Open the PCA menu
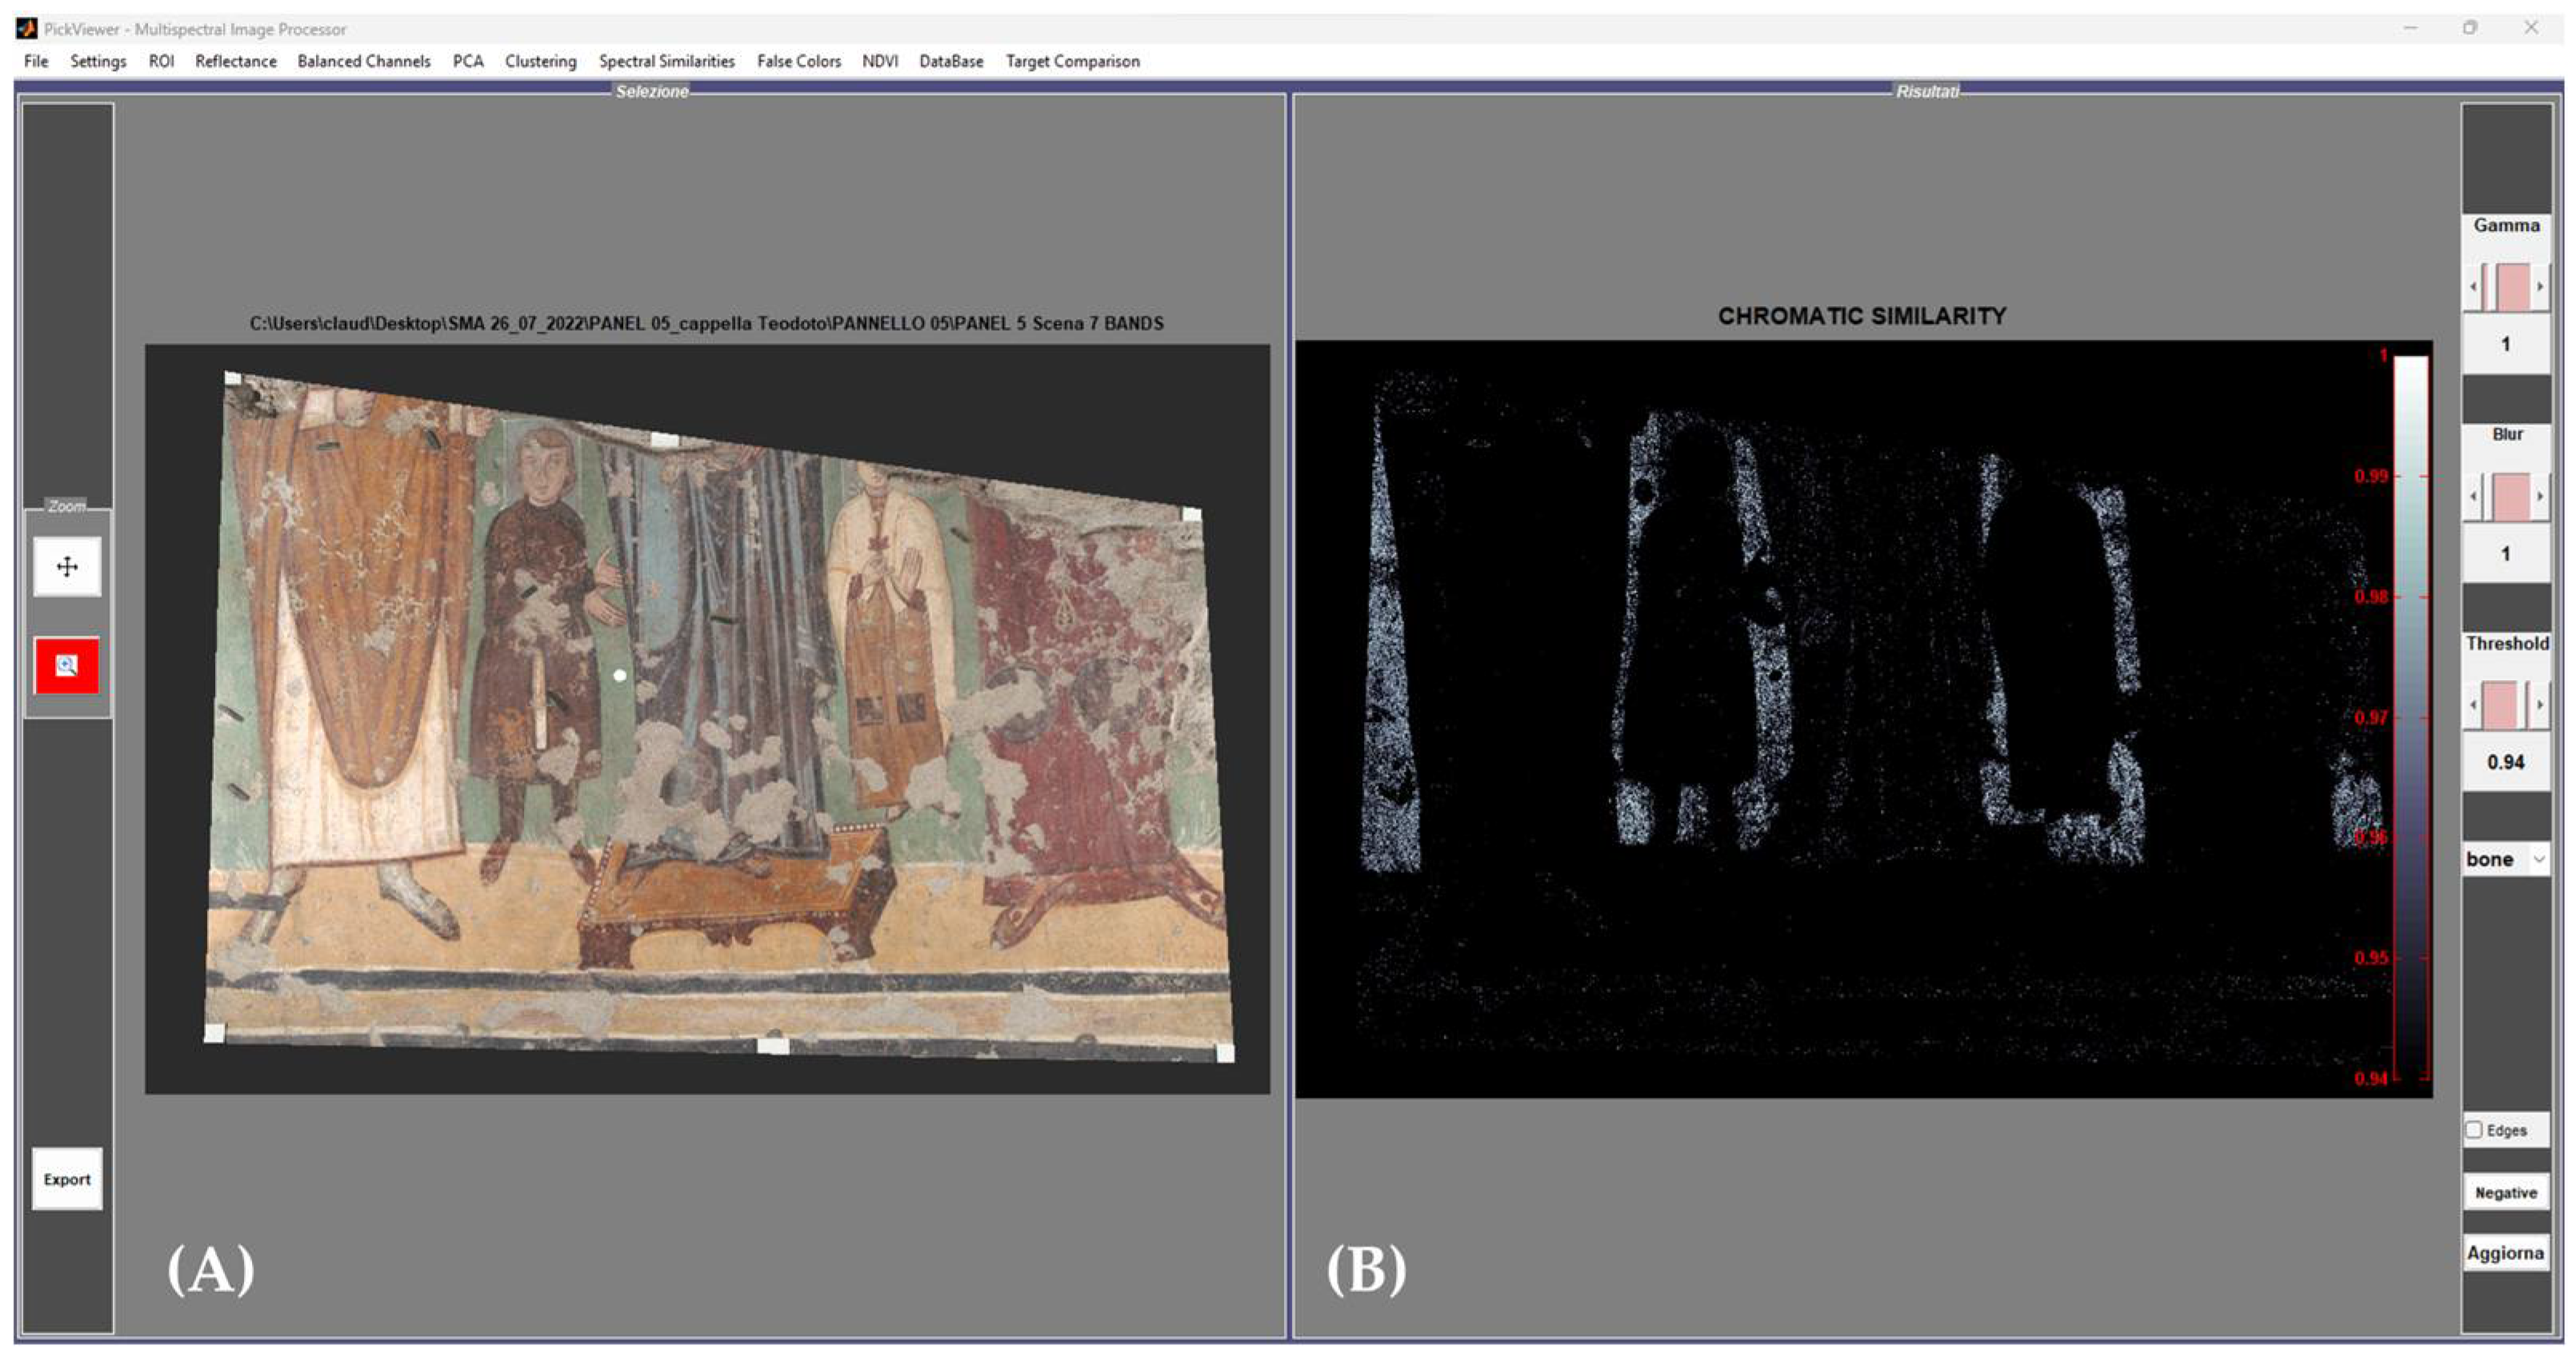The width and height of the screenshot is (2576, 1356). [x=467, y=61]
